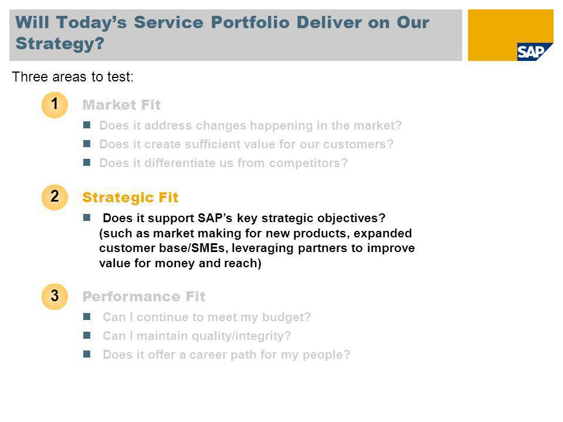Select the number 3 circle badge
563x422 pixels.
click(x=55, y=297)
